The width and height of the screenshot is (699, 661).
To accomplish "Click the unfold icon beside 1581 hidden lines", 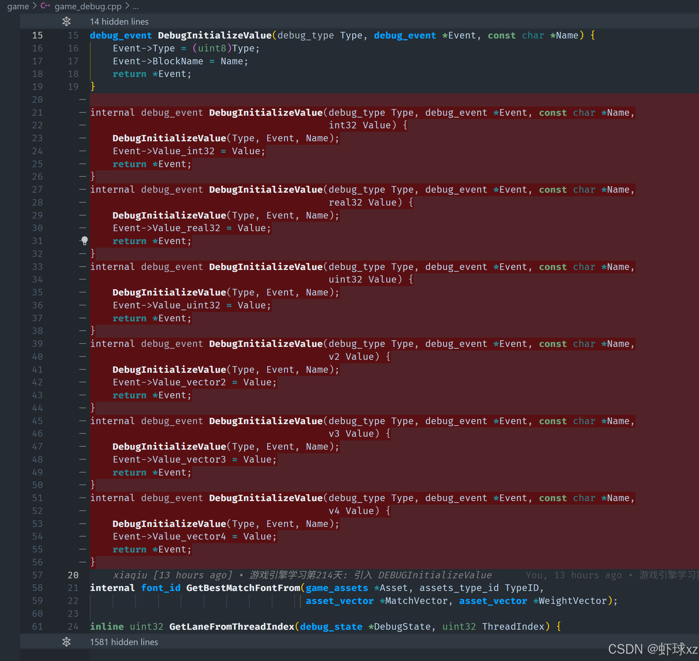I will (x=66, y=642).
